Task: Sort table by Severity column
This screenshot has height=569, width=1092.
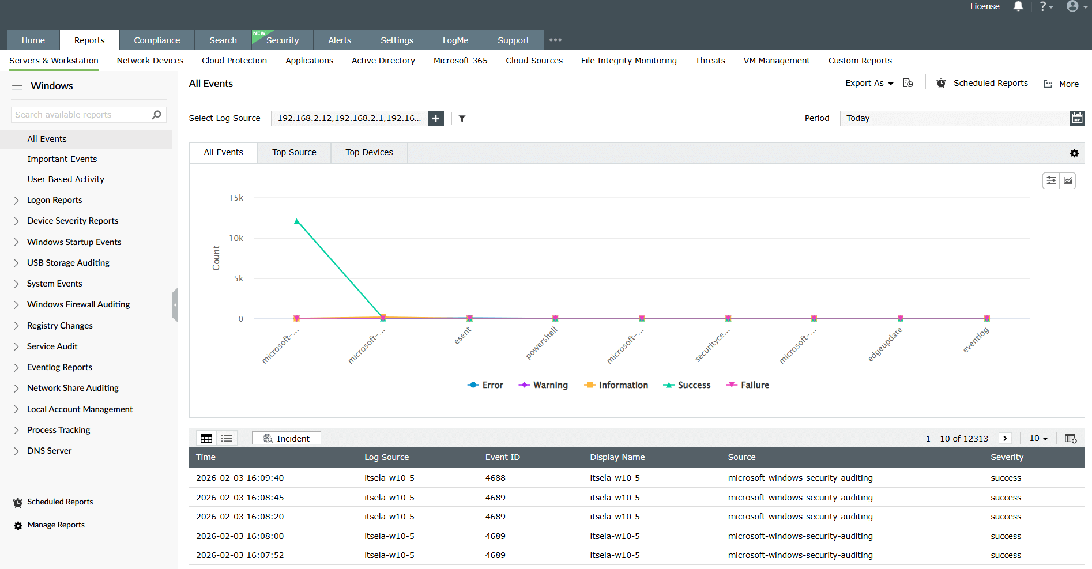Action: tap(1007, 457)
